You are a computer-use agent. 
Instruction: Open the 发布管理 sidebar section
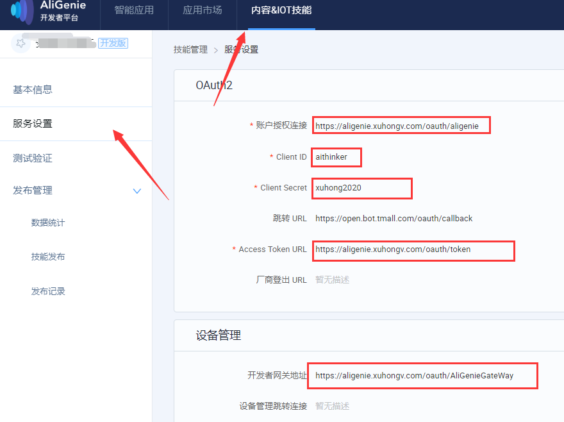33,190
